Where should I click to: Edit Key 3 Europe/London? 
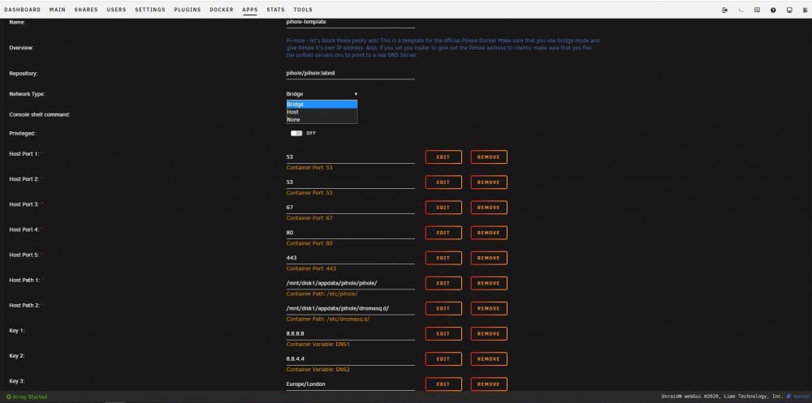443,384
